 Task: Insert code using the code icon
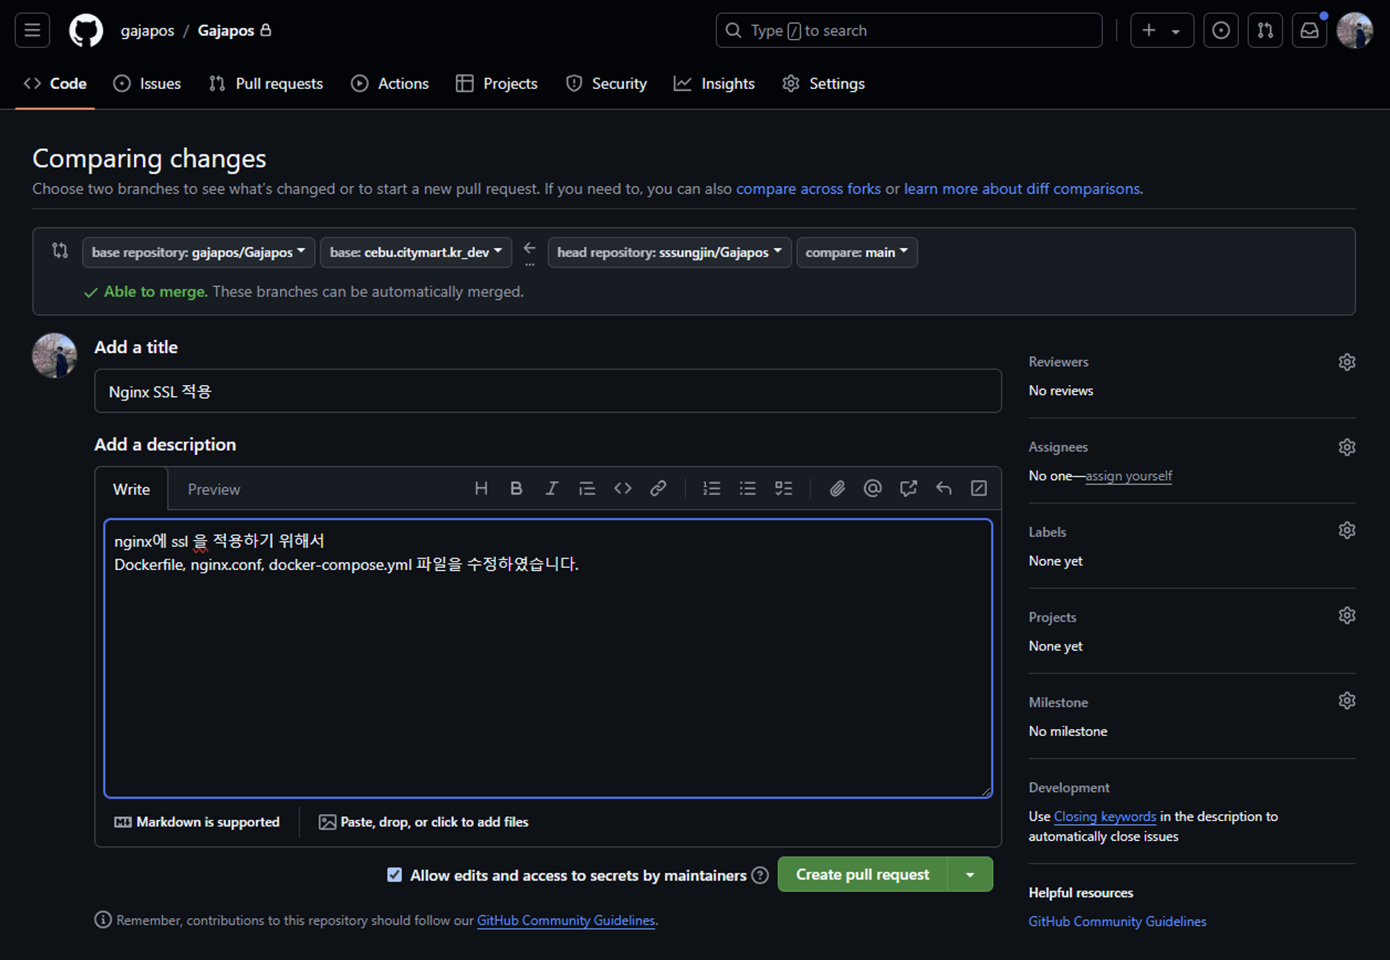point(623,489)
